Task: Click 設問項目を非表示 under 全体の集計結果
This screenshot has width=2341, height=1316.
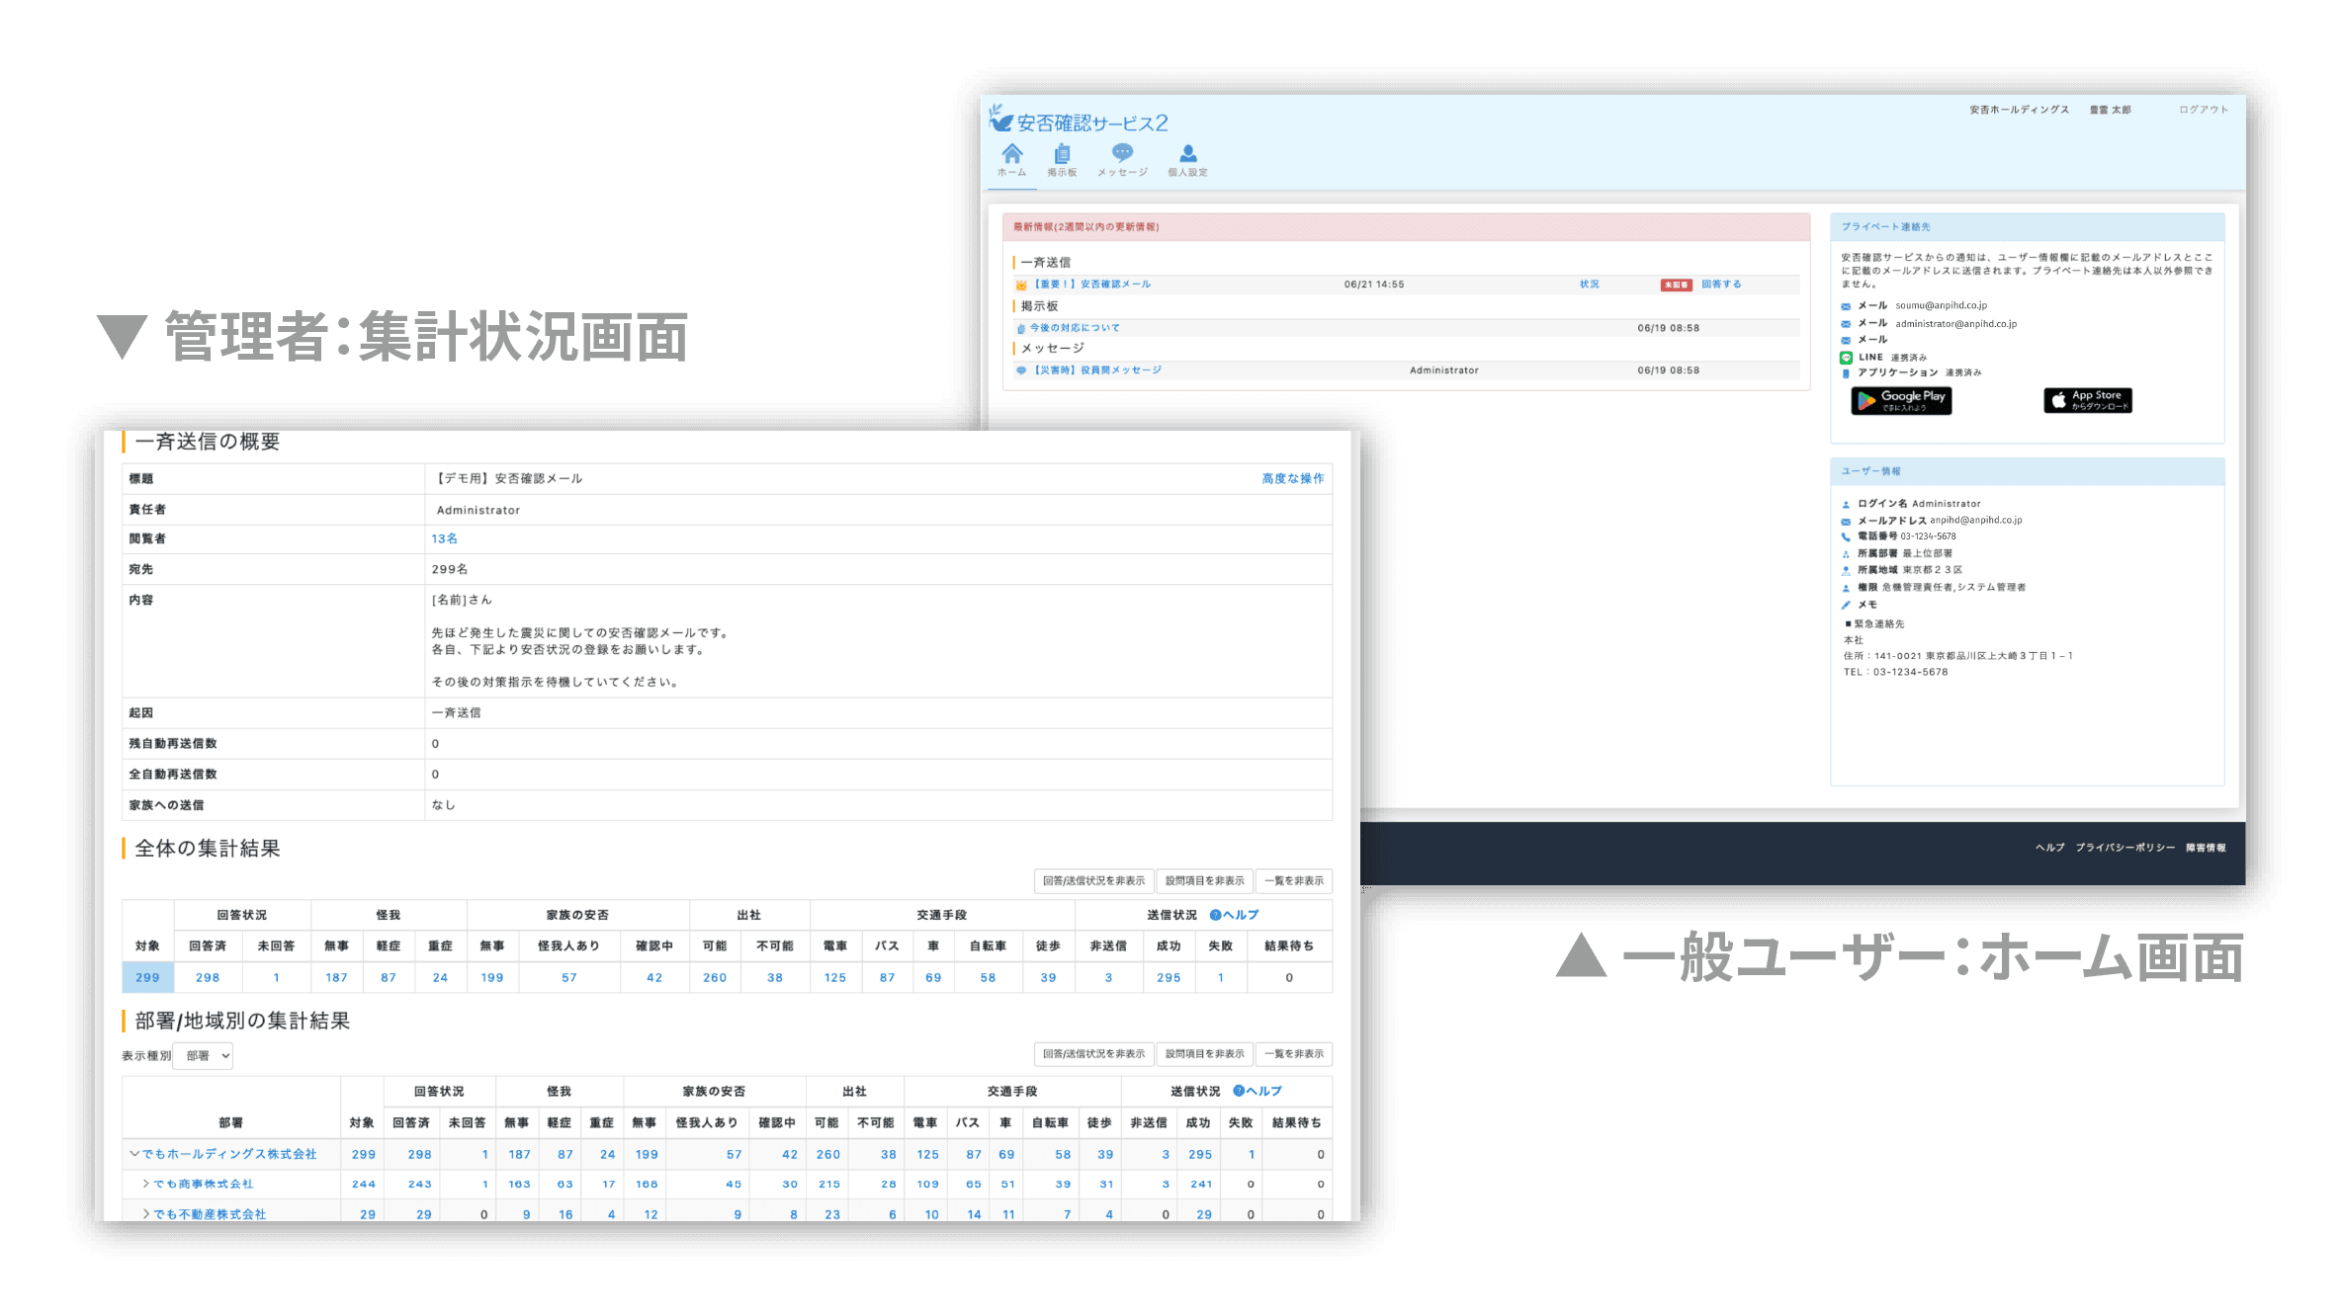Action: pos(1204,880)
